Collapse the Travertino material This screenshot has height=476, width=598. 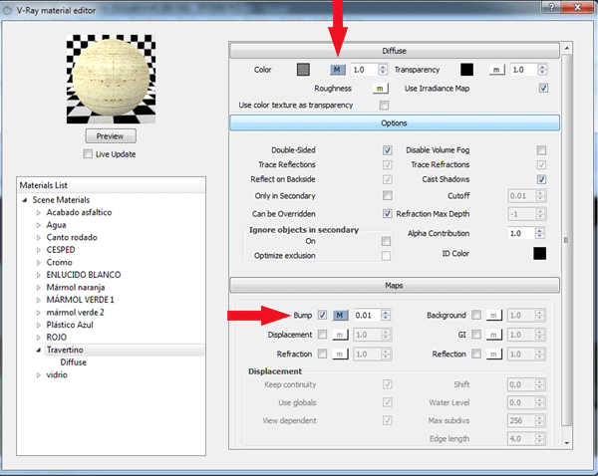[x=39, y=350]
